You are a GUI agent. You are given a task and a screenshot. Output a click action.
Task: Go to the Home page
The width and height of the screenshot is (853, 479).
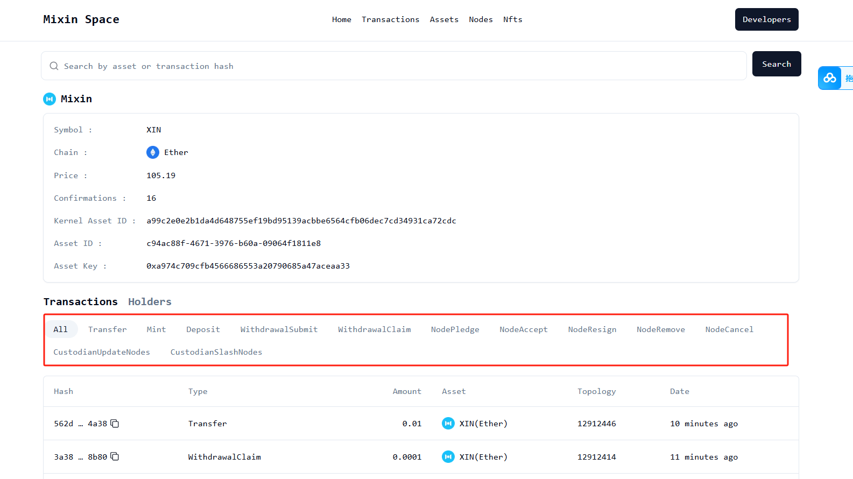(342, 19)
